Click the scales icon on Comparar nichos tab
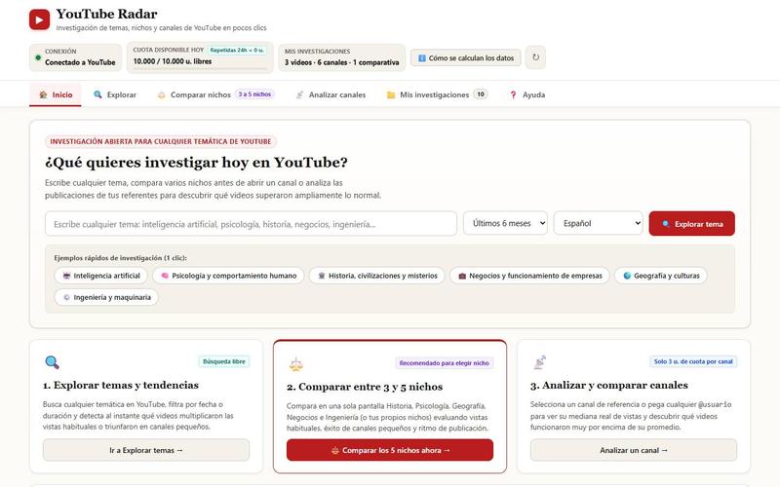Viewport: 780px width, 487px height. (x=161, y=94)
